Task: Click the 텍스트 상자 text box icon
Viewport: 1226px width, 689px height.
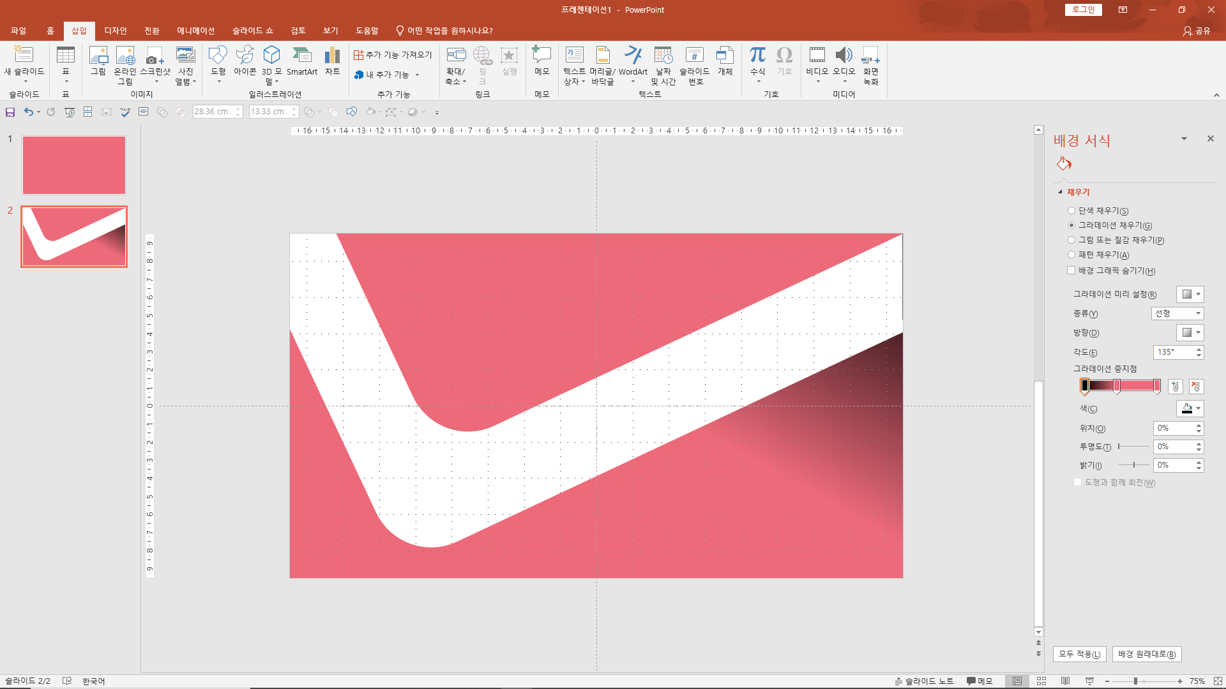Action: point(574,62)
